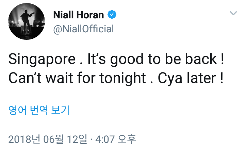The image size is (245, 150).
Task: Open the @NiallOfficial handle link
Action: tap(83, 29)
